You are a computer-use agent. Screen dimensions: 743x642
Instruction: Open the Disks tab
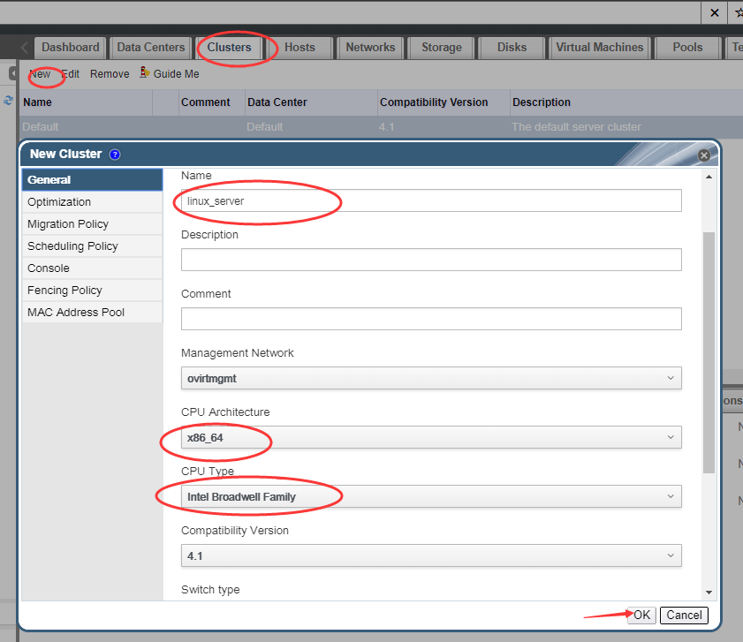(512, 48)
